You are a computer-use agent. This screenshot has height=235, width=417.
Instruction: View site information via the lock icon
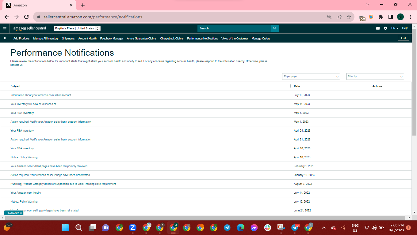tap(39, 17)
